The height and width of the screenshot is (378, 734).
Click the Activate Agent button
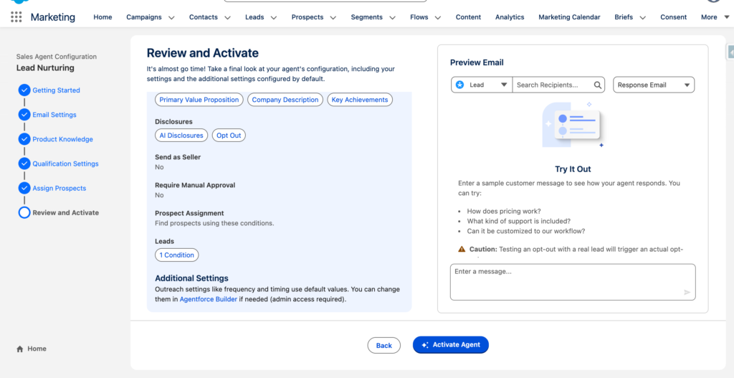tap(451, 345)
